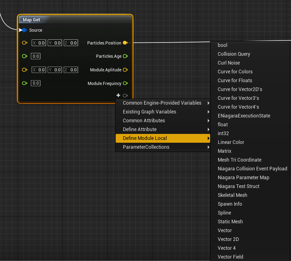The width and height of the screenshot is (291, 261).
Task: Click the Module.Frequincy default value field
Action: click(x=36, y=83)
